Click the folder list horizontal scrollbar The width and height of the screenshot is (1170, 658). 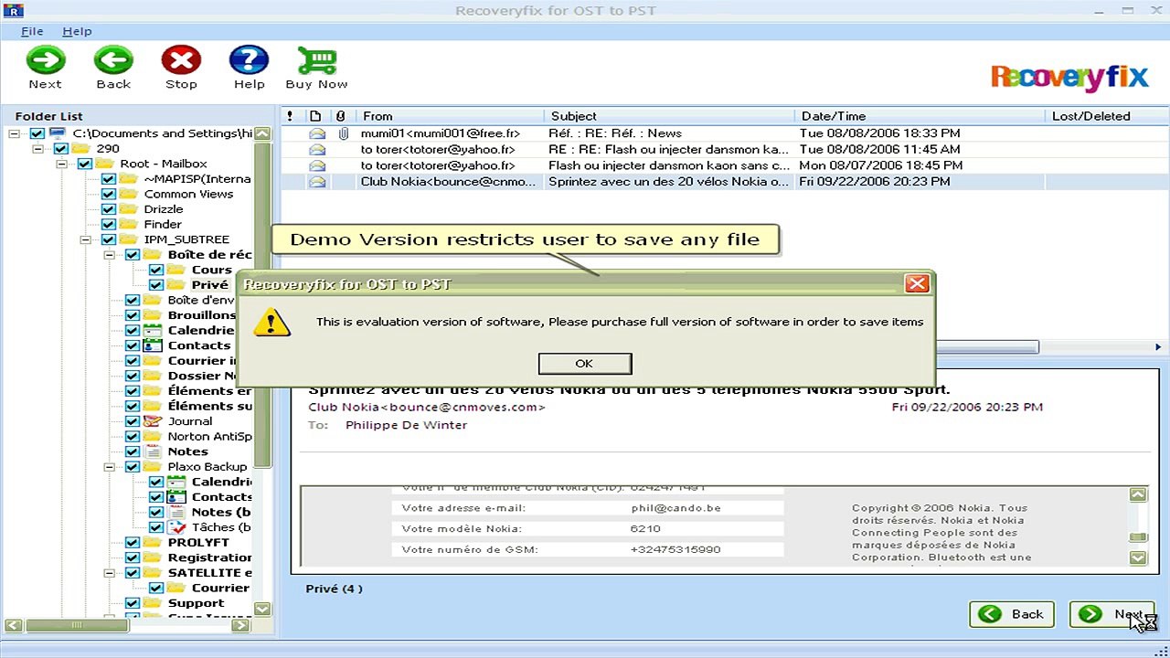[x=128, y=626]
